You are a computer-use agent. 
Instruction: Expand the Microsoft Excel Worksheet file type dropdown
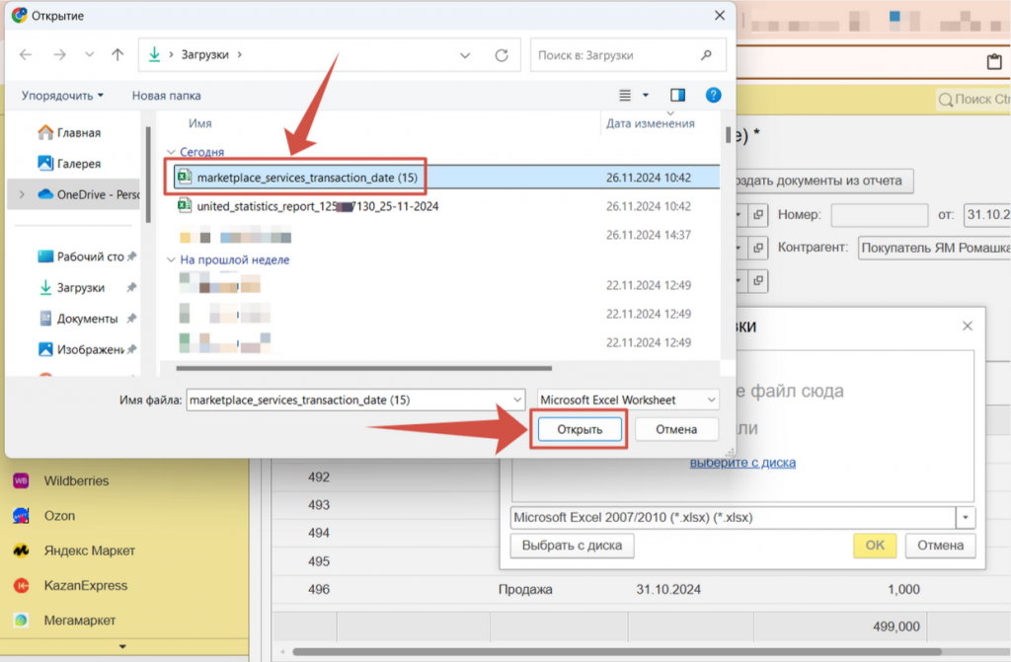(x=711, y=400)
